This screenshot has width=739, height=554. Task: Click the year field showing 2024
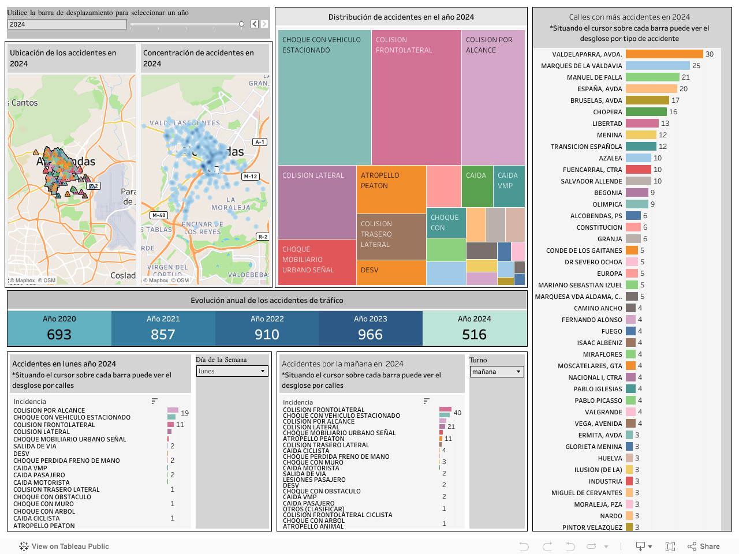(67, 24)
